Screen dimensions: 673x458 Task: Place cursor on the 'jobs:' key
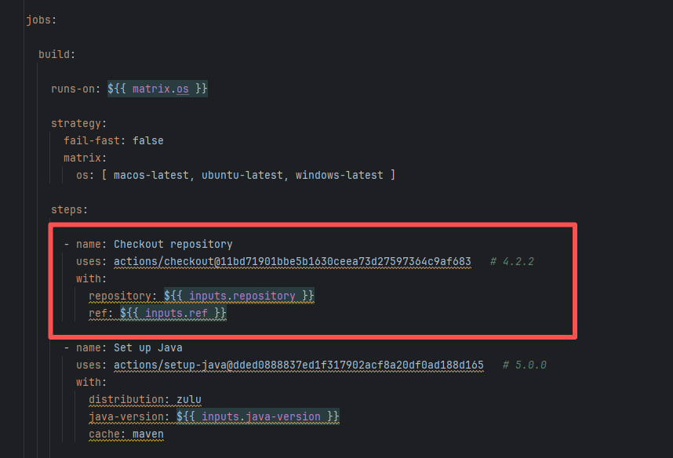point(41,20)
